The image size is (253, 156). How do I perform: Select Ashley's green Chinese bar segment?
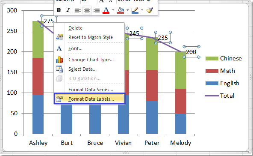38,39
